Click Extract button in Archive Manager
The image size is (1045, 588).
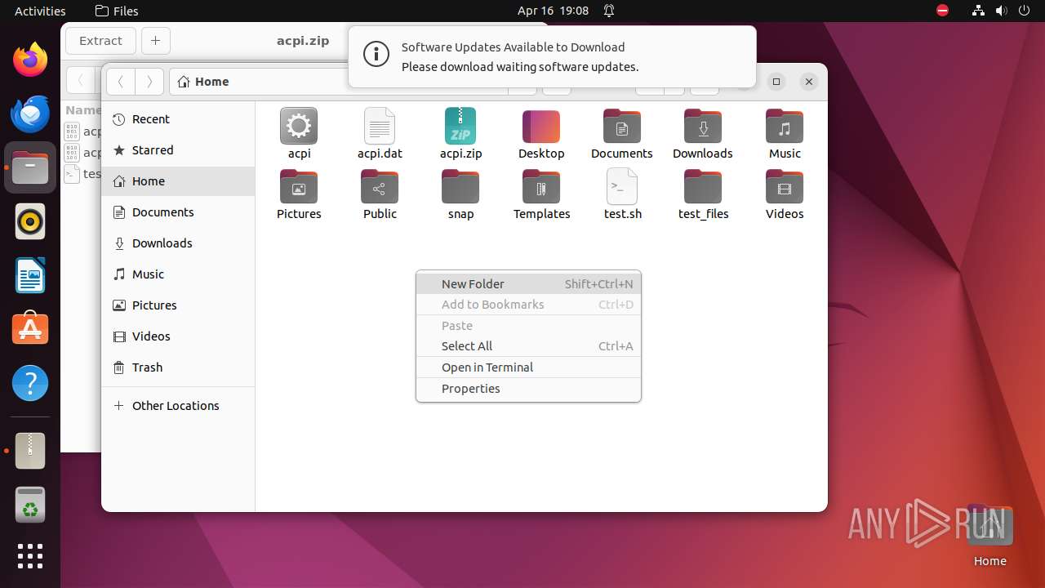(x=100, y=41)
